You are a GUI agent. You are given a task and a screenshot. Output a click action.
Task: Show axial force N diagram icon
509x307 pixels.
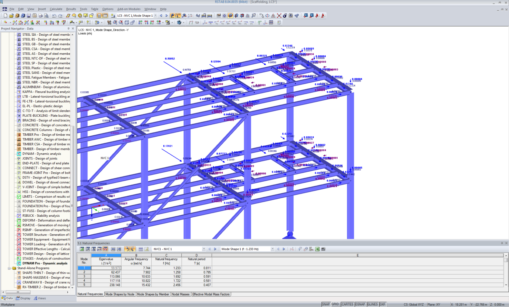pyautogui.click(x=211, y=23)
